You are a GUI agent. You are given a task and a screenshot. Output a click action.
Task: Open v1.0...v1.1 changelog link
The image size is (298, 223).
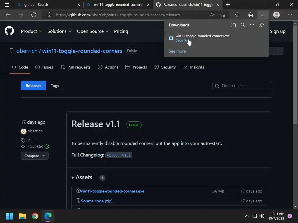[119, 155]
